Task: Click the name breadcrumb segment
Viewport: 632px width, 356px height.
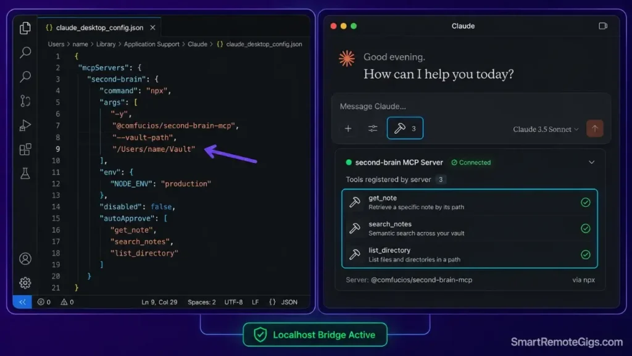Action: coord(80,44)
